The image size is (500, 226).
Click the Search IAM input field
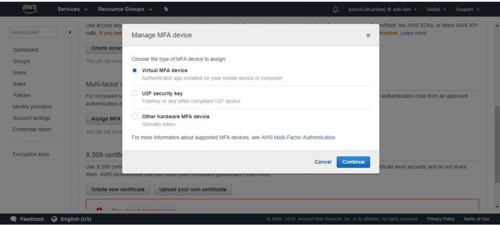(33, 32)
